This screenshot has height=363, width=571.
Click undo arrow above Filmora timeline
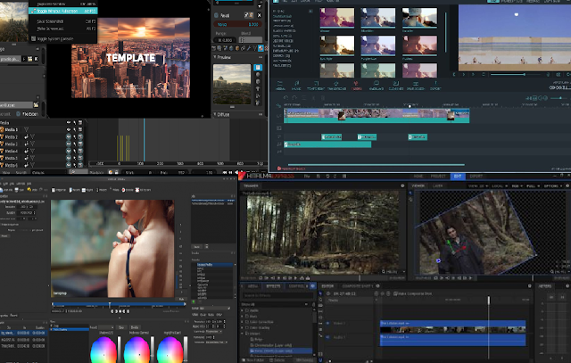click(x=285, y=98)
